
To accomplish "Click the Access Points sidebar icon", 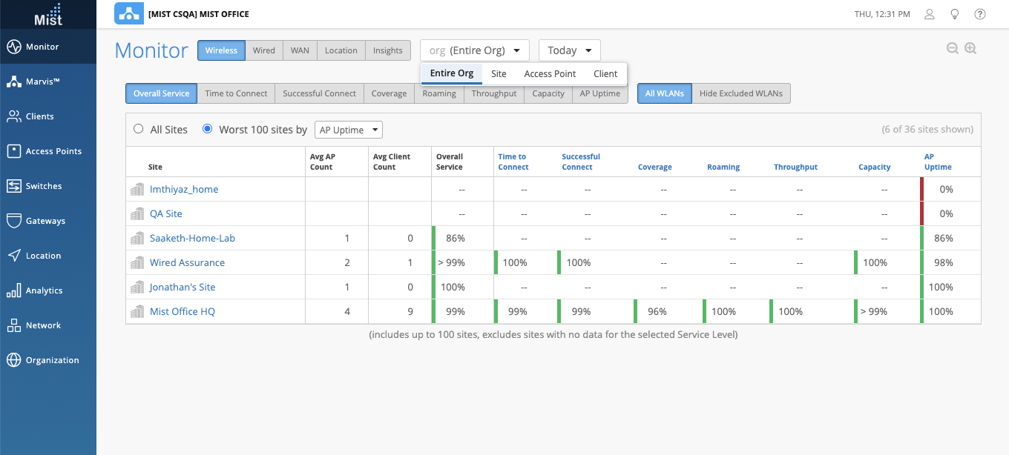I will pyautogui.click(x=13, y=151).
